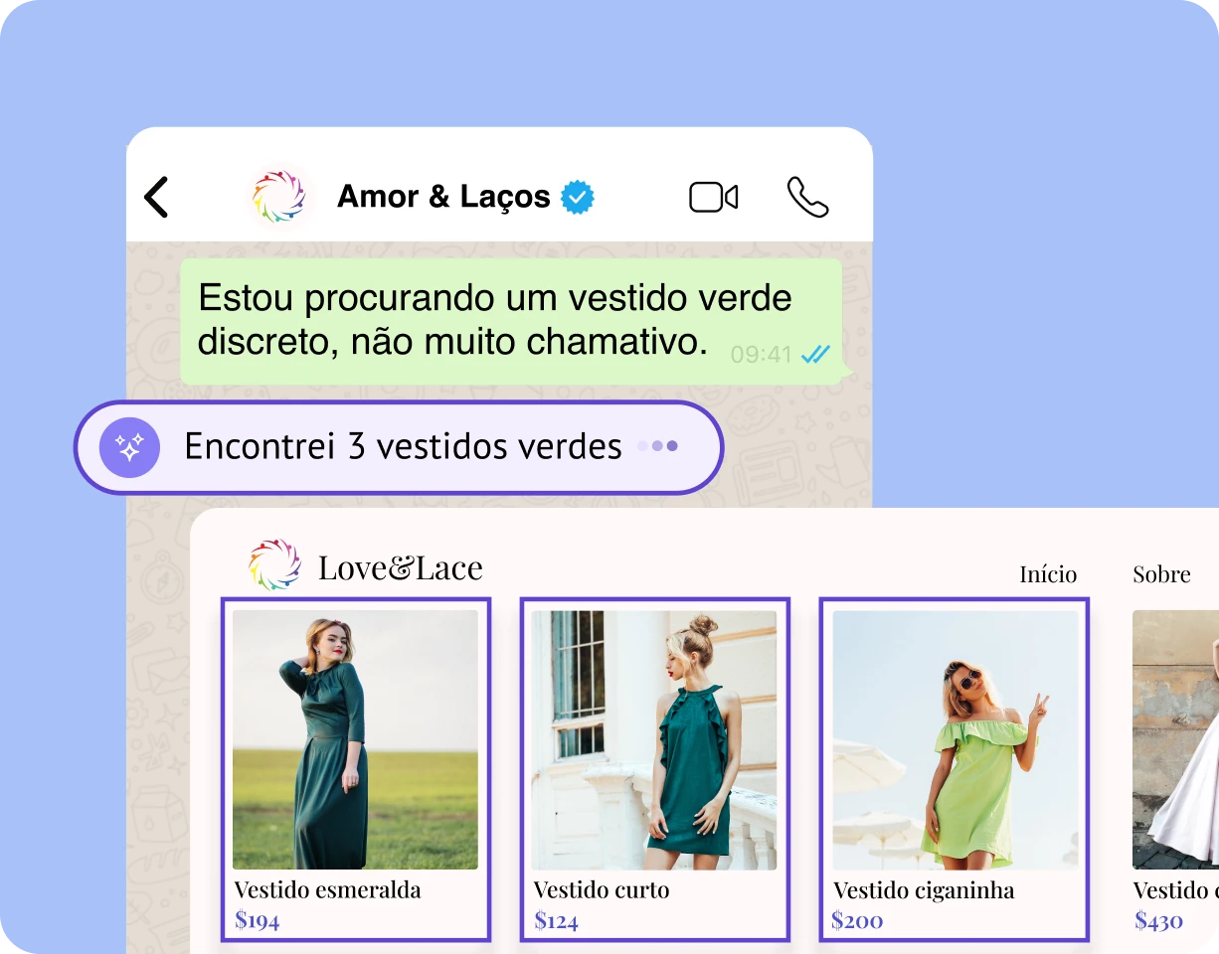The width and height of the screenshot is (1219, 954).
Task: Click the Love&Lace store logo
Action: click(x=274, y=566)
